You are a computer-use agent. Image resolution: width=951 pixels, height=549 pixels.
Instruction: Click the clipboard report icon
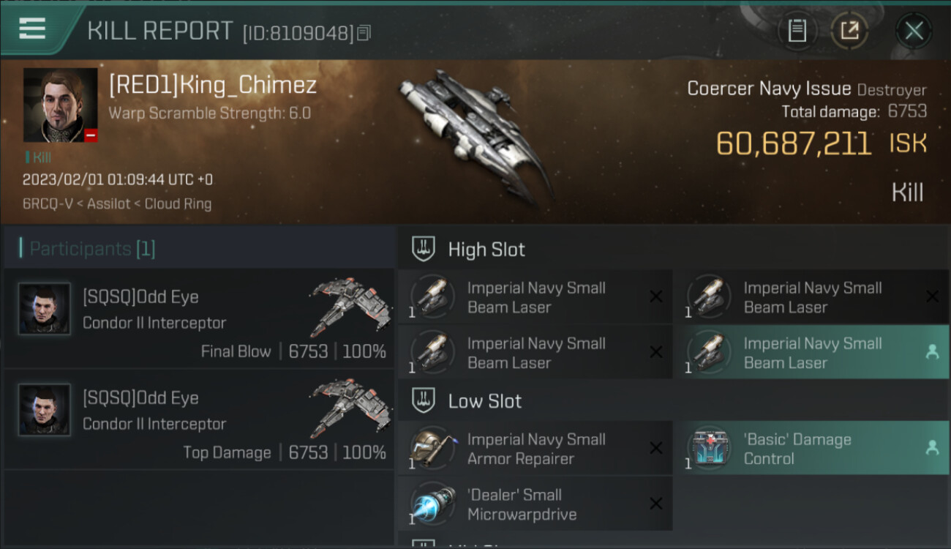pyautogui.click(x=797, y=31)
